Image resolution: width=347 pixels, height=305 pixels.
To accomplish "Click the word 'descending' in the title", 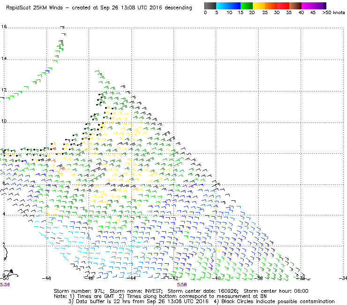I will (178, 8).
